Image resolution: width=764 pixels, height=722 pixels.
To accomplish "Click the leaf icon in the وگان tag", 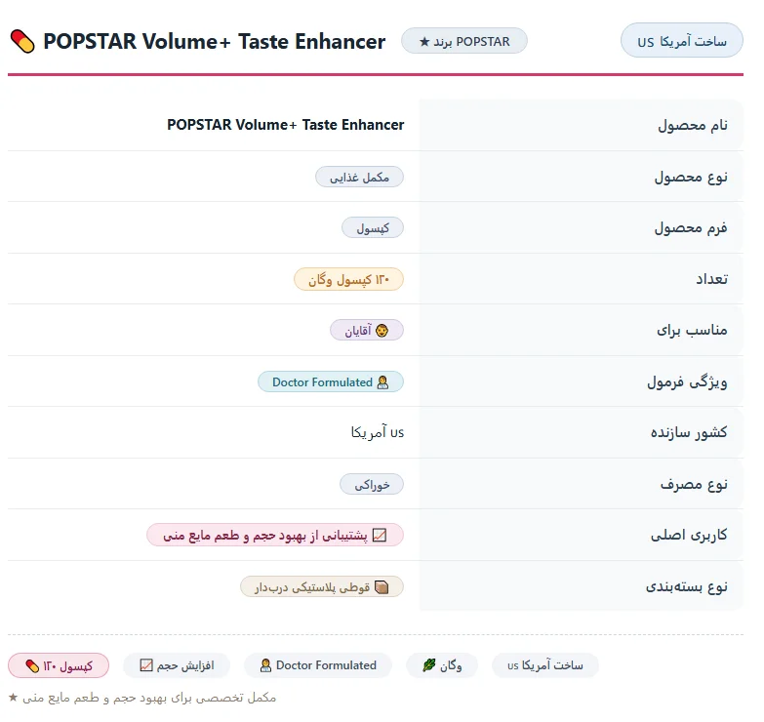I will click(x=428, y=665).
